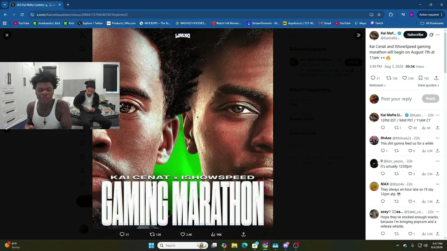447x251 pixels.
Task: Click the x.com address bar
Action: click(x=196, y=15)
